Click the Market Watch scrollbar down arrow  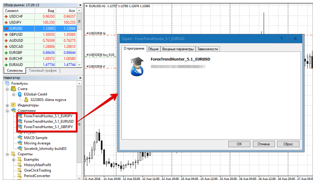tap(79, 64)
